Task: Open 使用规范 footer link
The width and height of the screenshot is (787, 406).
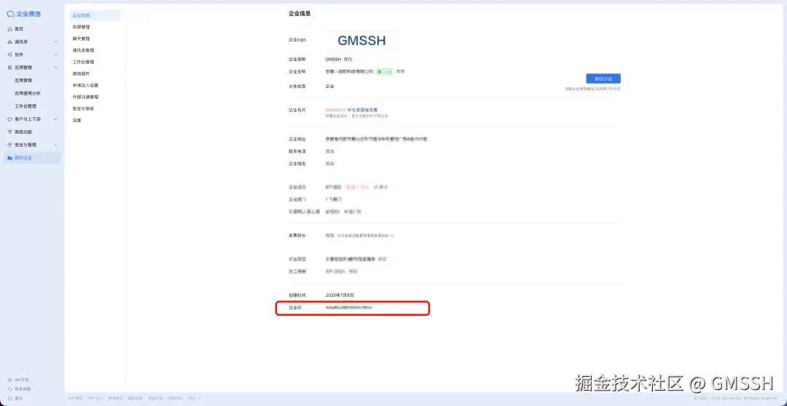Action: click(115, 398)
